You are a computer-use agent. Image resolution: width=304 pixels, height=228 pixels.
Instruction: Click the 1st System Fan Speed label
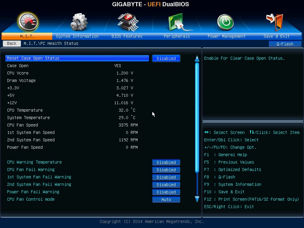pyautogui.click(x=31, y=132)
